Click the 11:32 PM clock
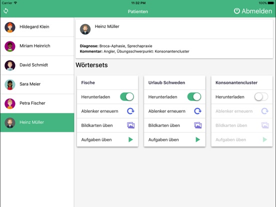 138,3
